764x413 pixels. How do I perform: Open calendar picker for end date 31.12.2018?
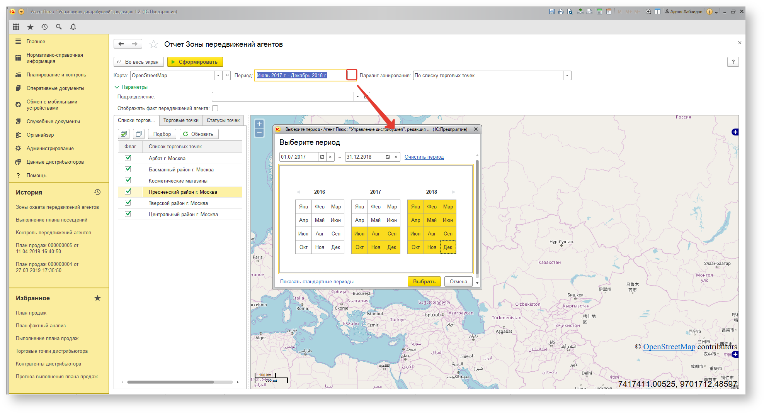(x=388, y=157)
